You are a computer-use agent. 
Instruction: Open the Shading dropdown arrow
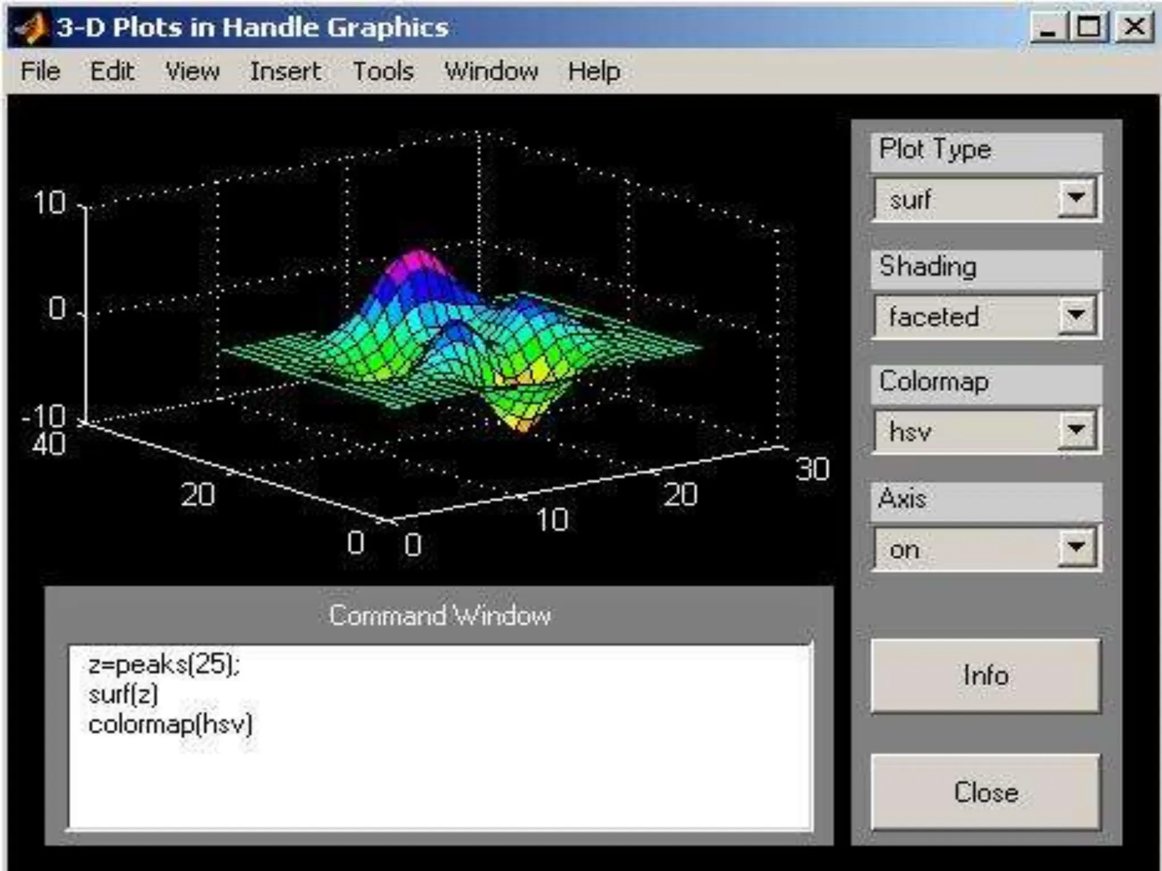[1076, 315]
